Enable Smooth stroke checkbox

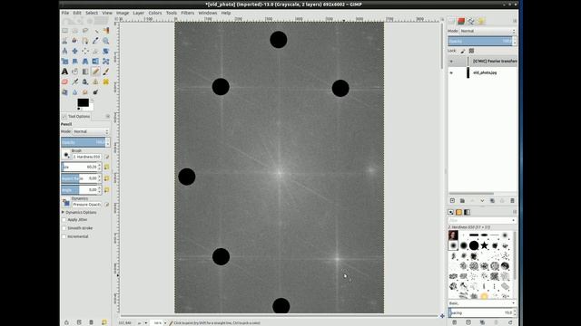[64, 228]
